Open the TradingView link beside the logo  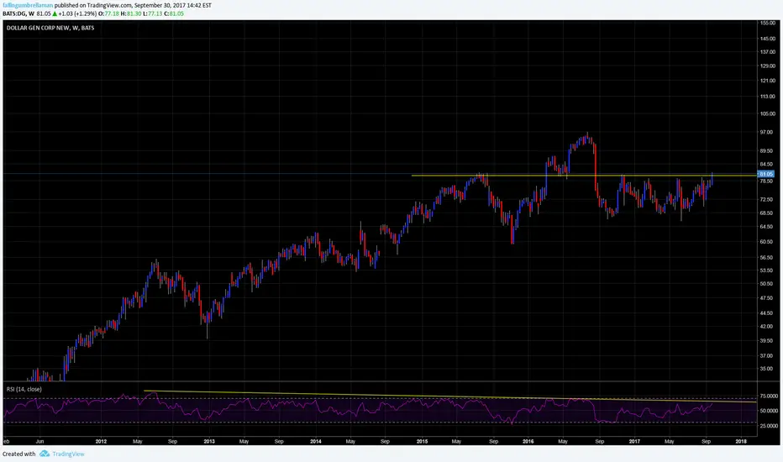[x=68, y=454]
